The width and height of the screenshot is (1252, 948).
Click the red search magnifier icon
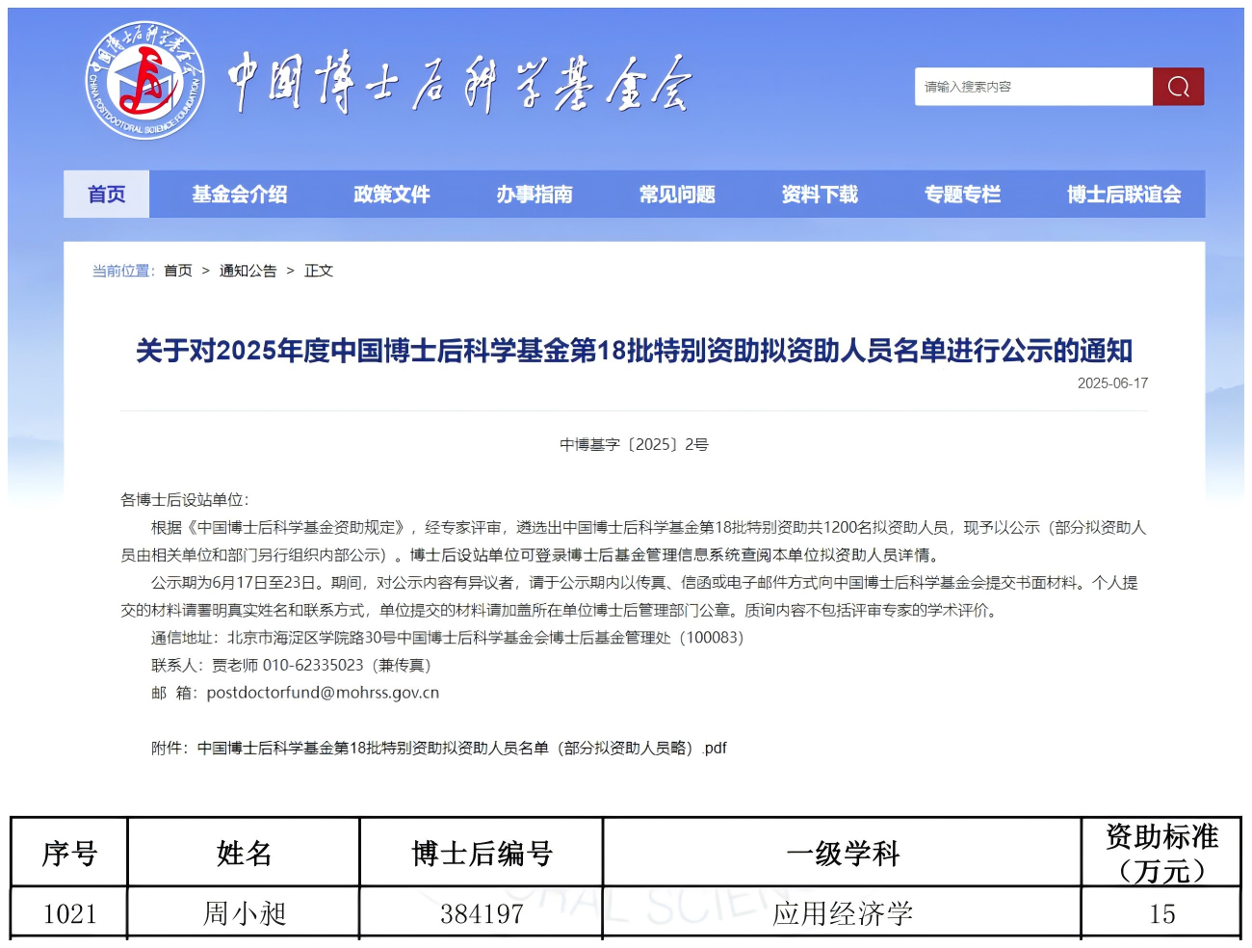(1178, 87)
